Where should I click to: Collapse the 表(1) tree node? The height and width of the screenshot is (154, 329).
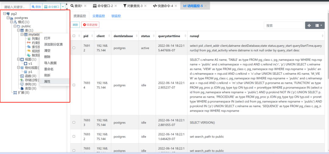[19, 30]
